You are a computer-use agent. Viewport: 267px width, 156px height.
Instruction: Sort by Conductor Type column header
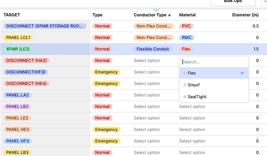(x=152, y=15)
